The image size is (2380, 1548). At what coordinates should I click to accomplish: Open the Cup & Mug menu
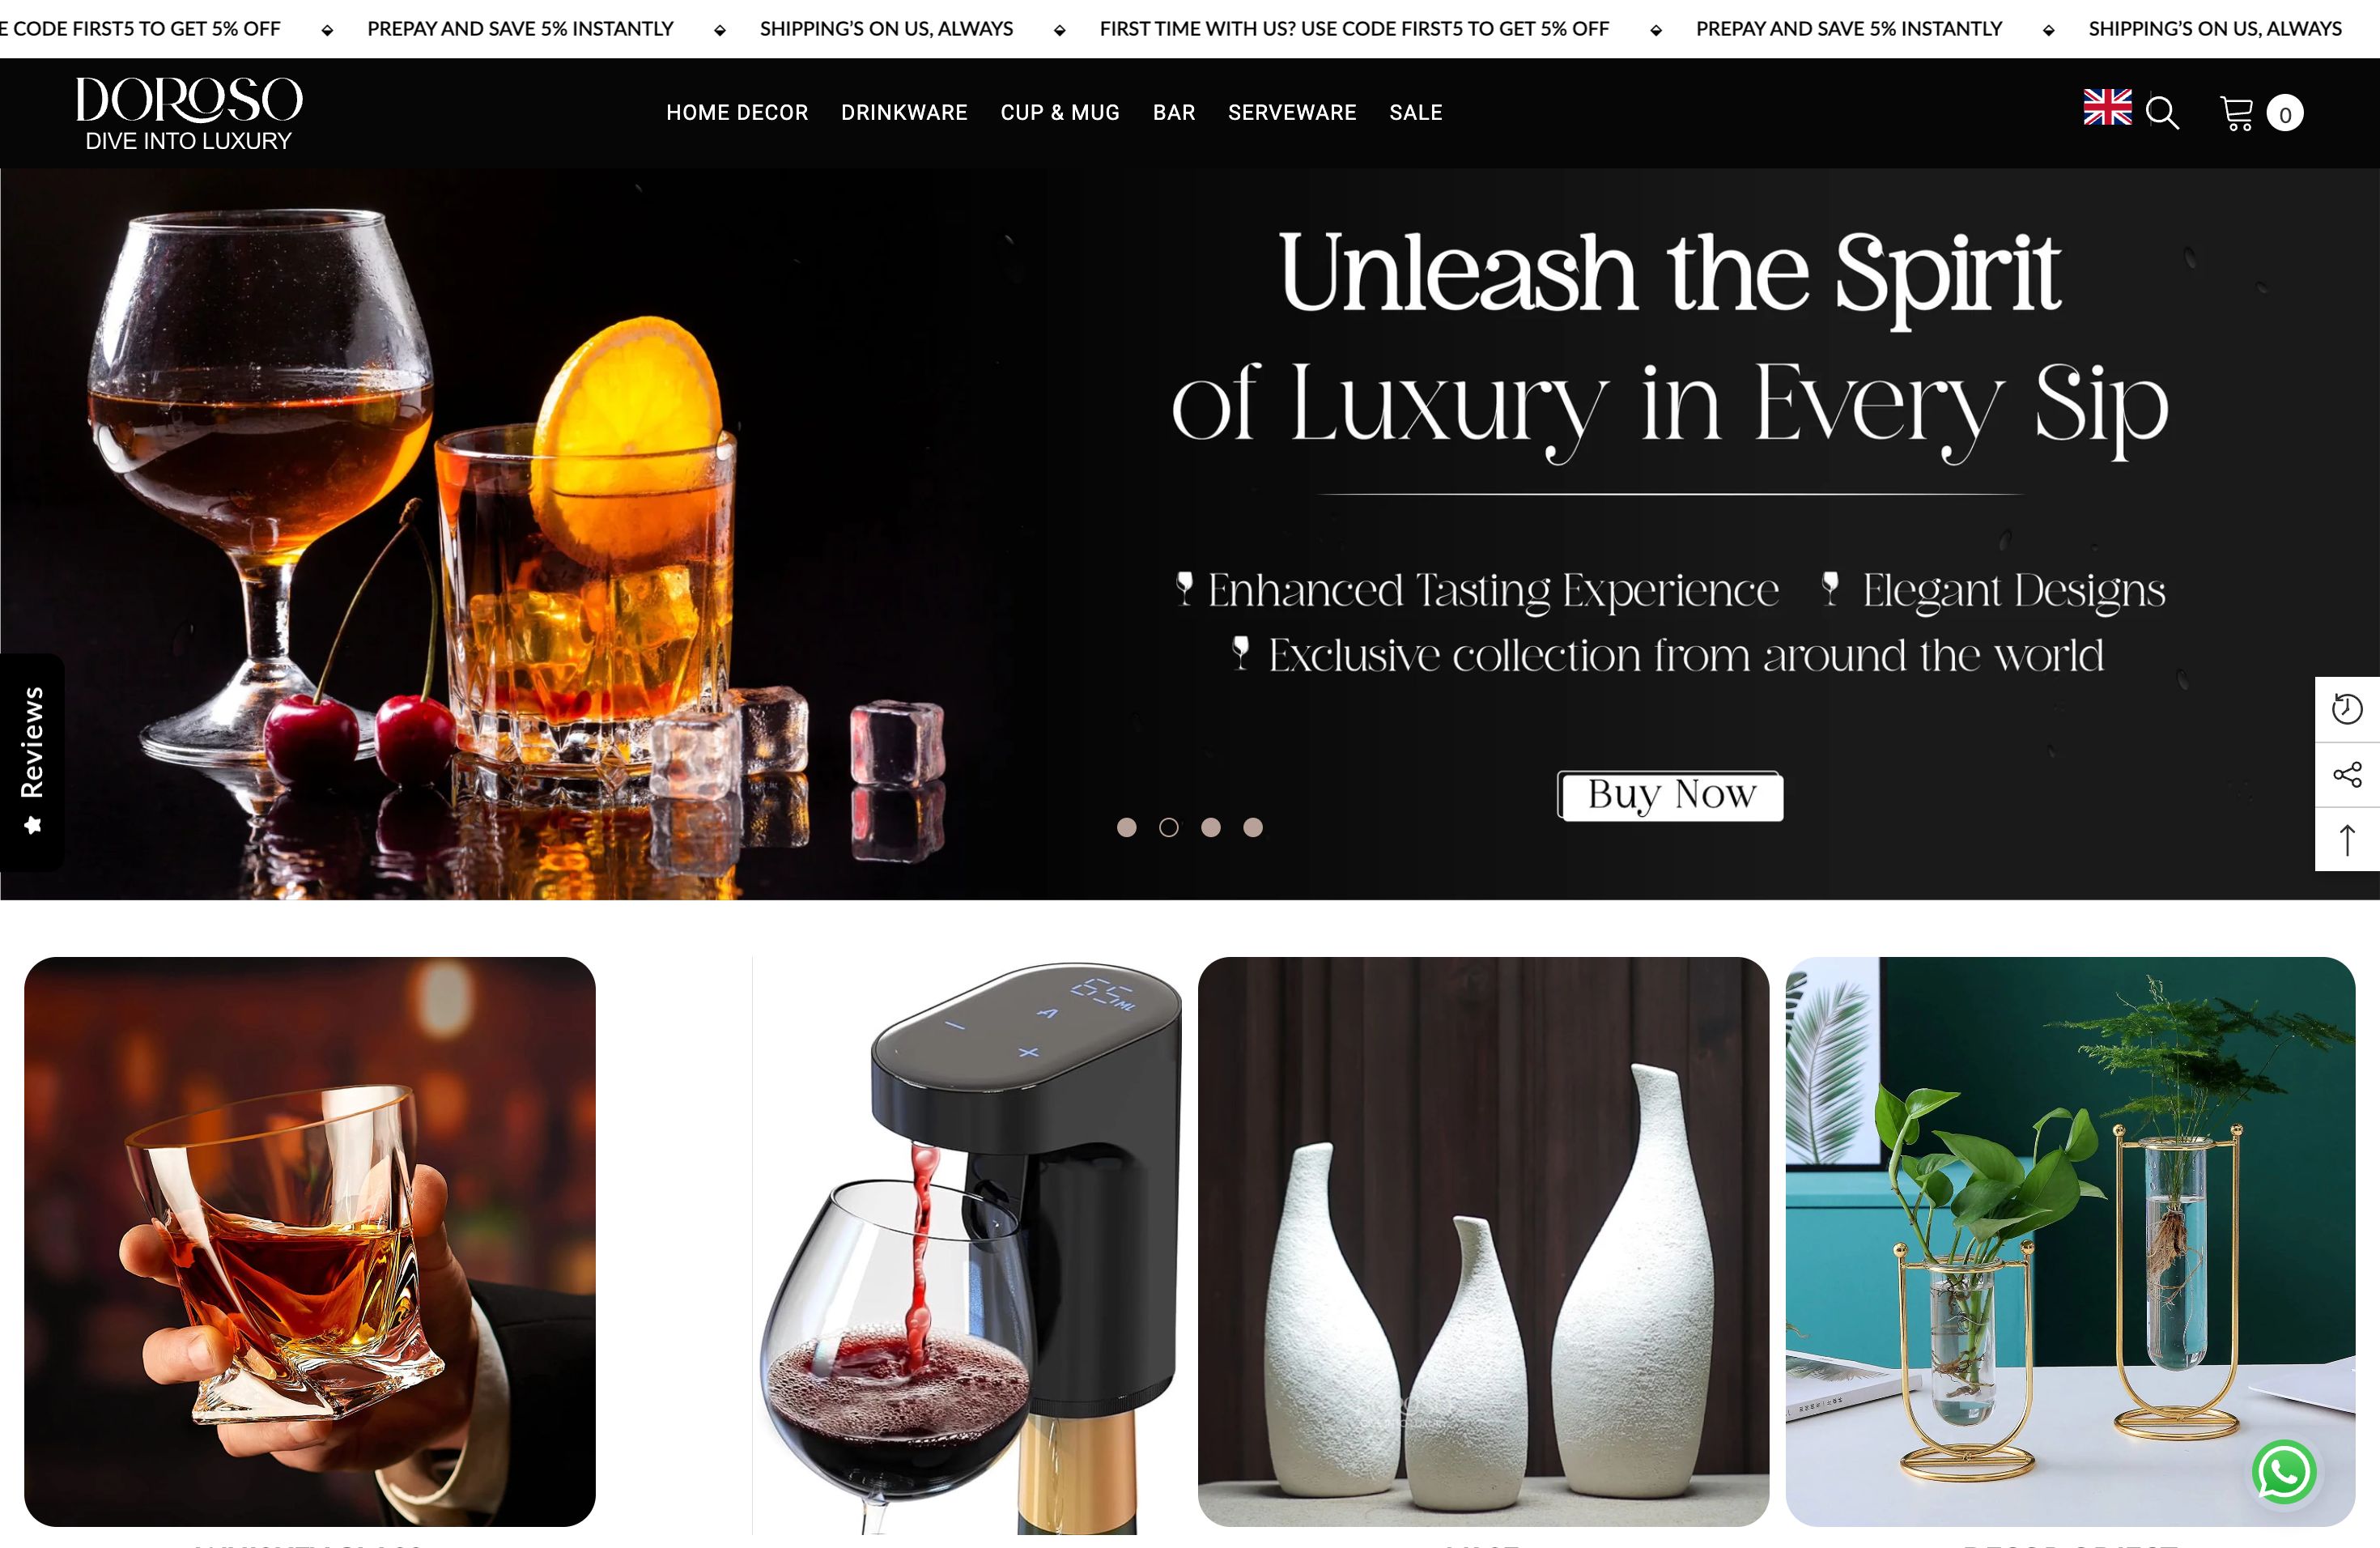(1060, 113)
